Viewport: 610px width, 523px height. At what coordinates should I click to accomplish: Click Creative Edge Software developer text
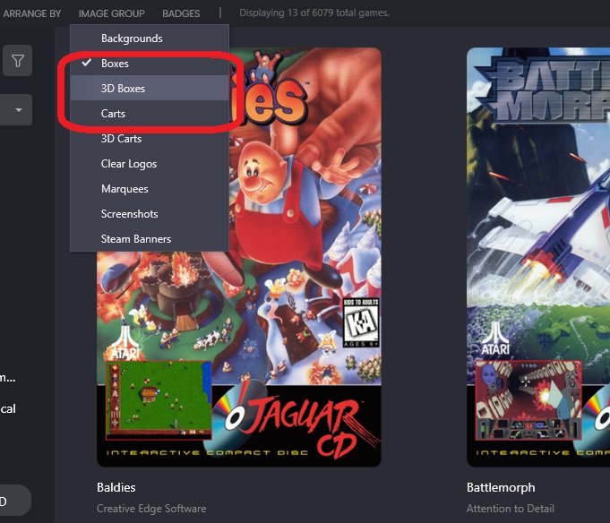click(x=151, y=509)
